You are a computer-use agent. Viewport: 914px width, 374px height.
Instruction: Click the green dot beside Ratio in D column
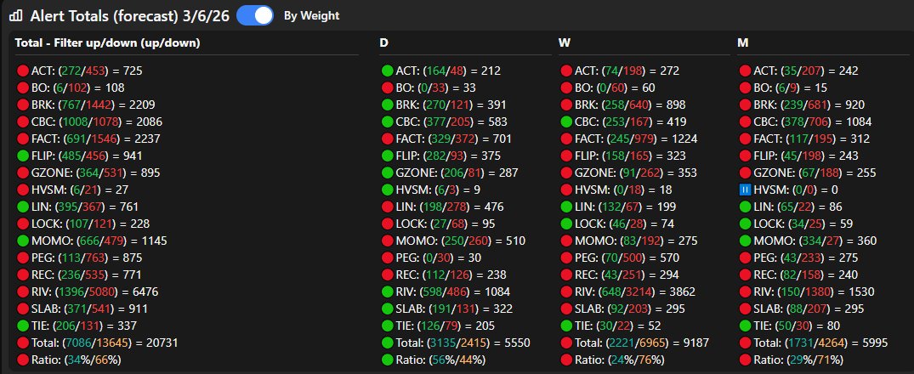pos(387,360)
